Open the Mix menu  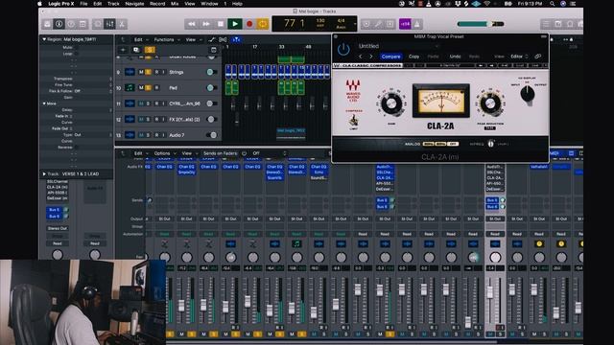tap(175, 4)
